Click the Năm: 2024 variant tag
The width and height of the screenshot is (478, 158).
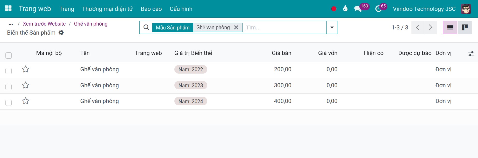pyautogui.click(x=191, y=101)
